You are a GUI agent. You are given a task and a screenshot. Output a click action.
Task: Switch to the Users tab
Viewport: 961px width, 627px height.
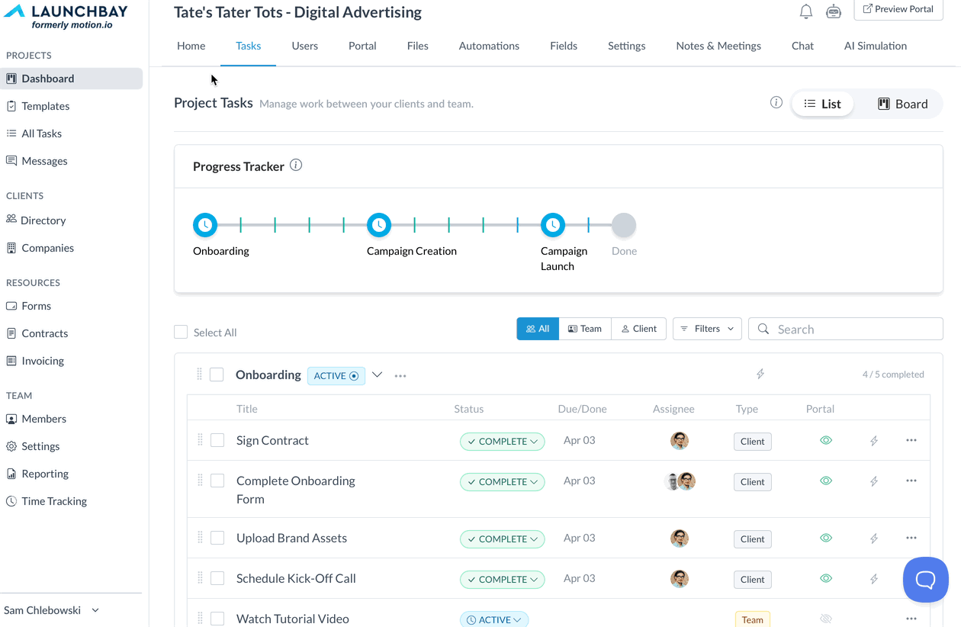(x=304, y=46)
